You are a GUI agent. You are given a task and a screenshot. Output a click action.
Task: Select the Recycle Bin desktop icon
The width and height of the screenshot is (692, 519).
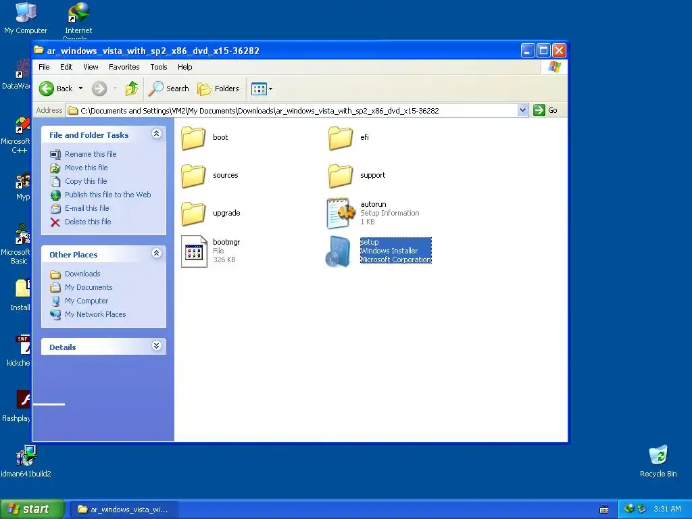pos(658,461)
